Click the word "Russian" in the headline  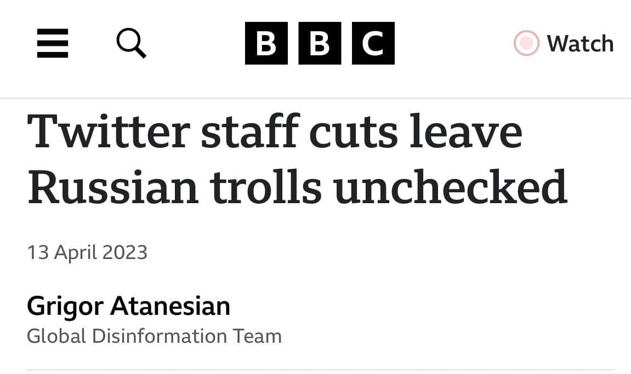112,186
